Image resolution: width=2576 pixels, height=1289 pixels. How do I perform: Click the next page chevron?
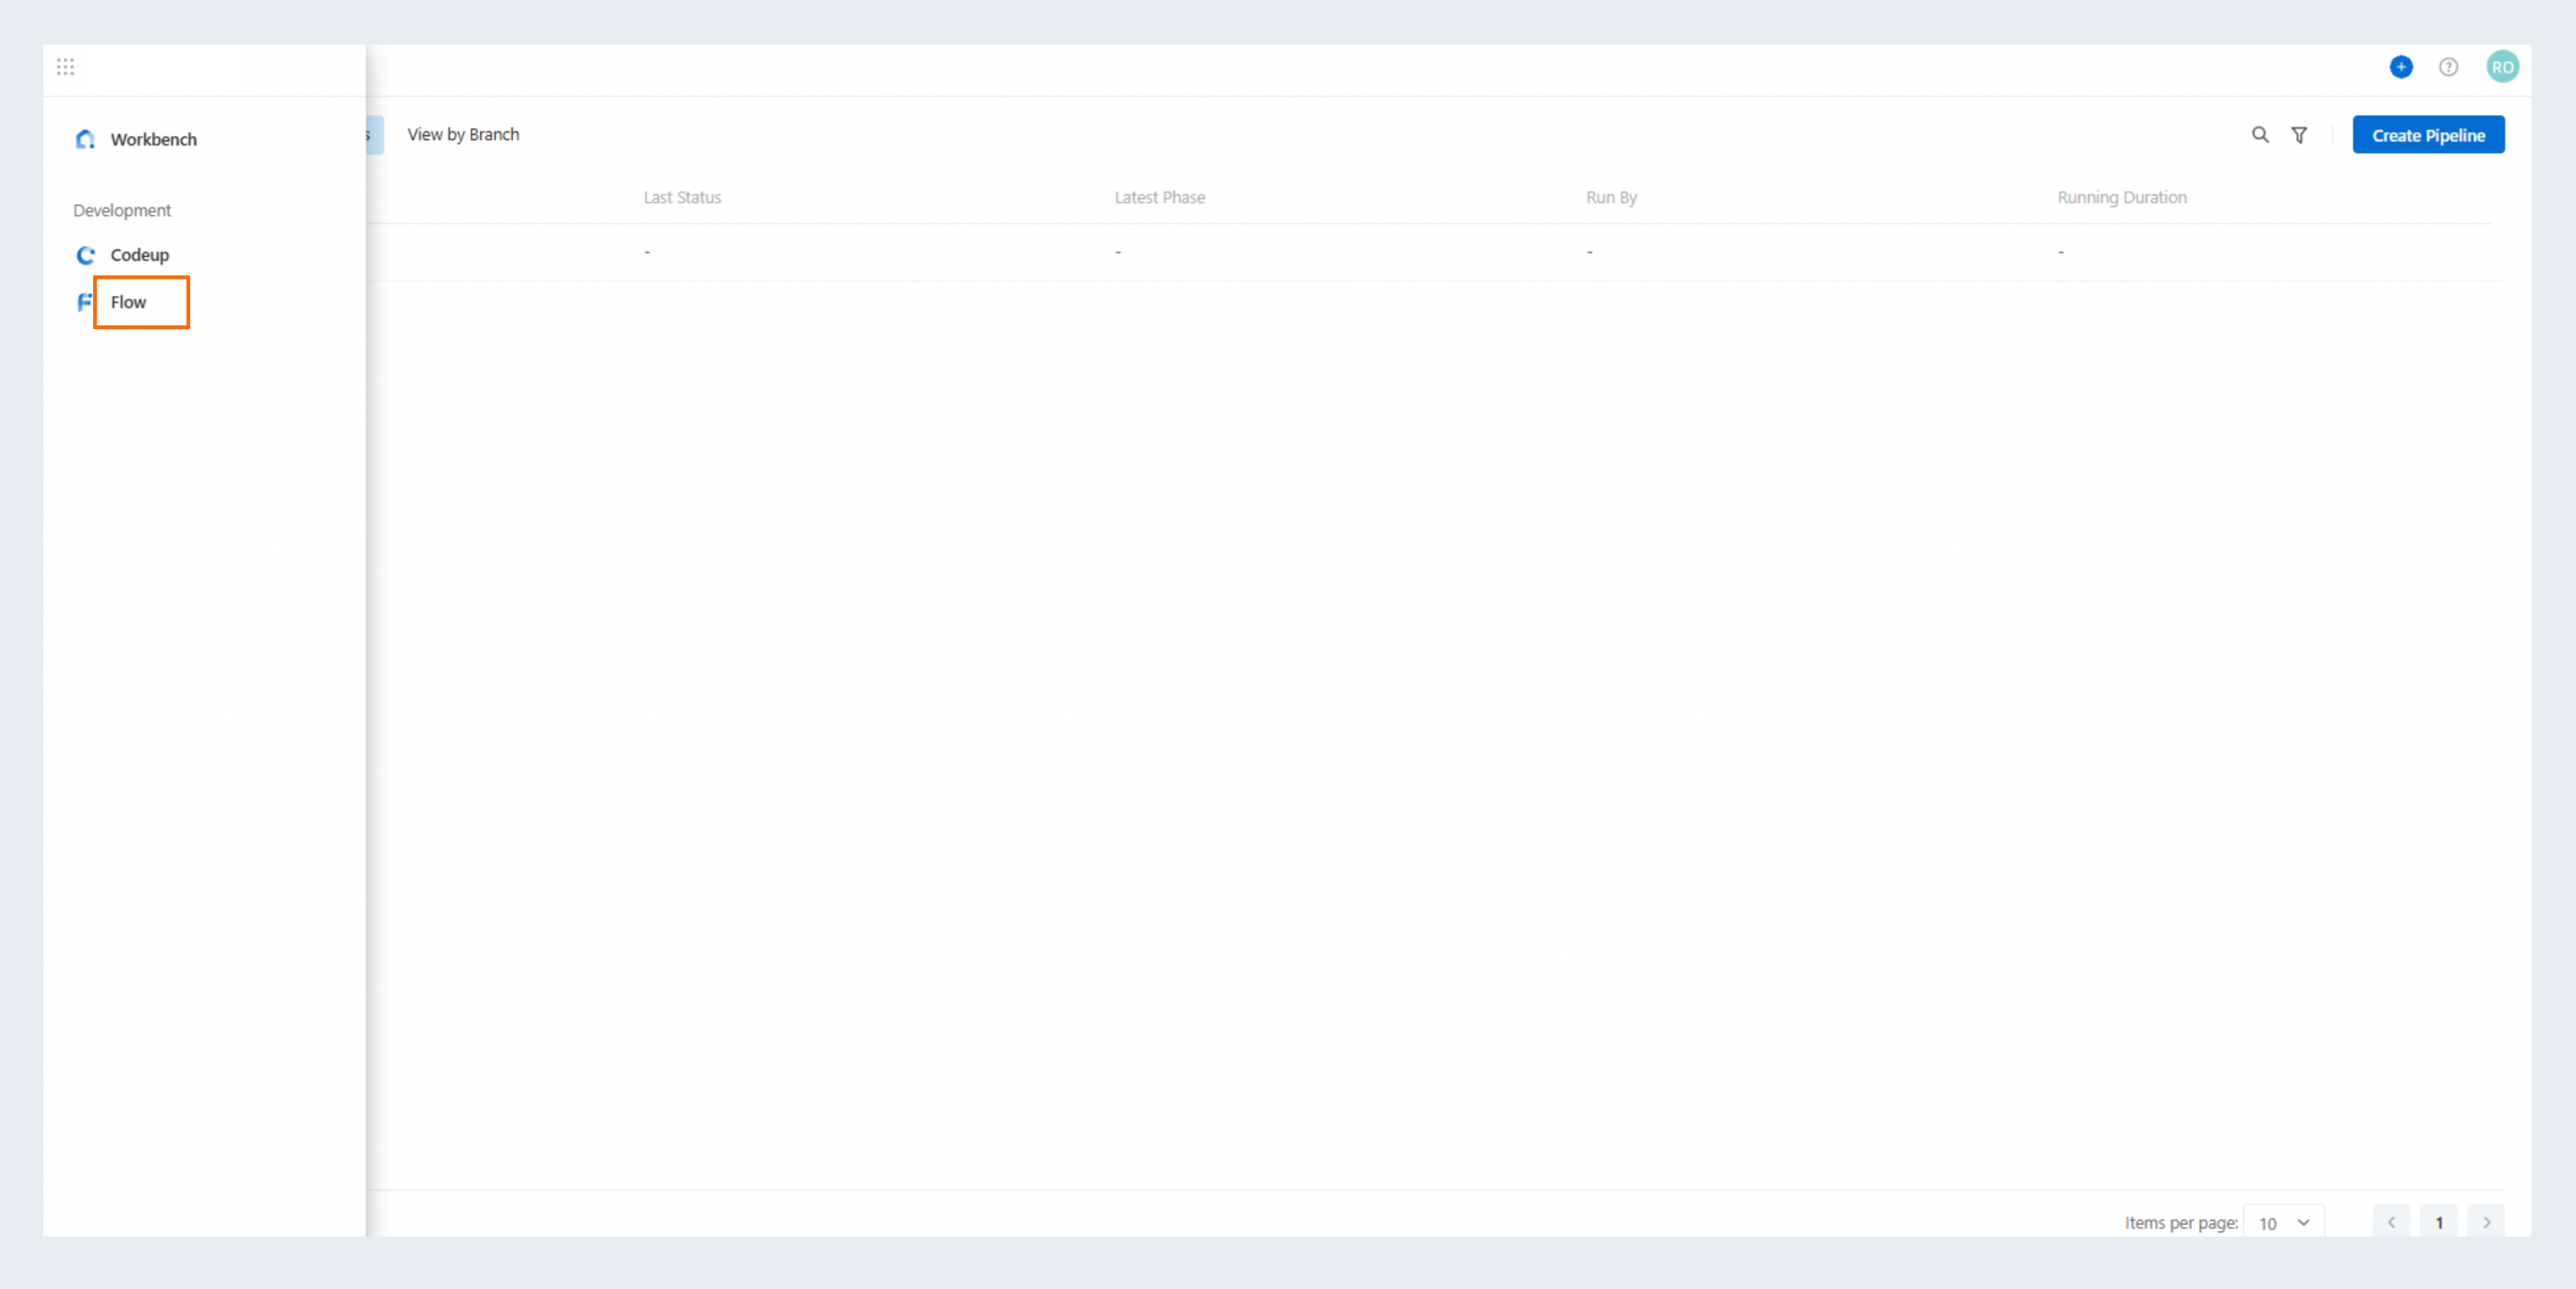[2487, 1222]
